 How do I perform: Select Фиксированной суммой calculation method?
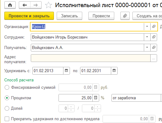7,88
